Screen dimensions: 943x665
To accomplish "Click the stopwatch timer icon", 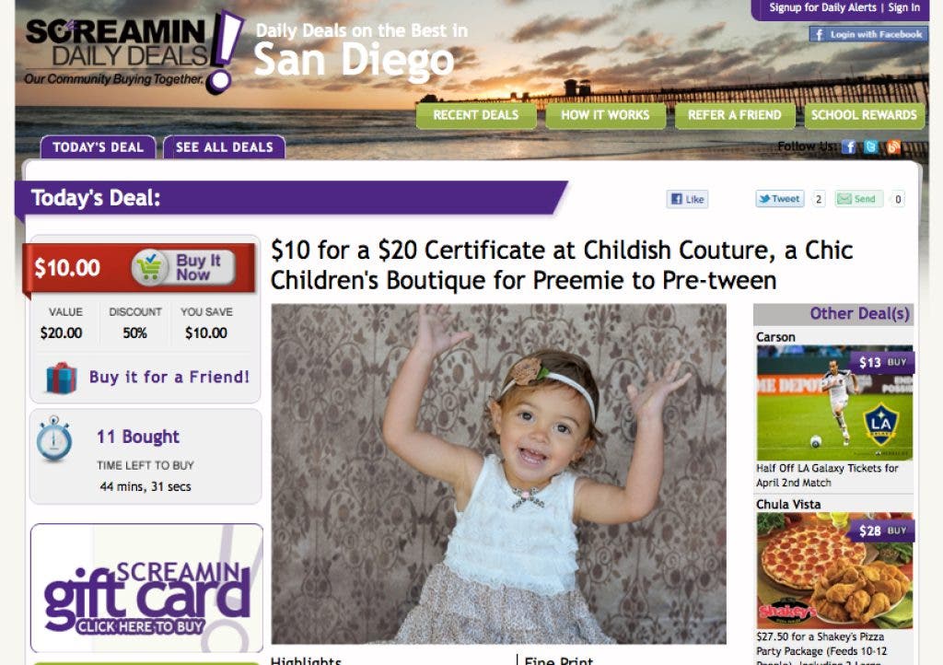I will point(54,438).
